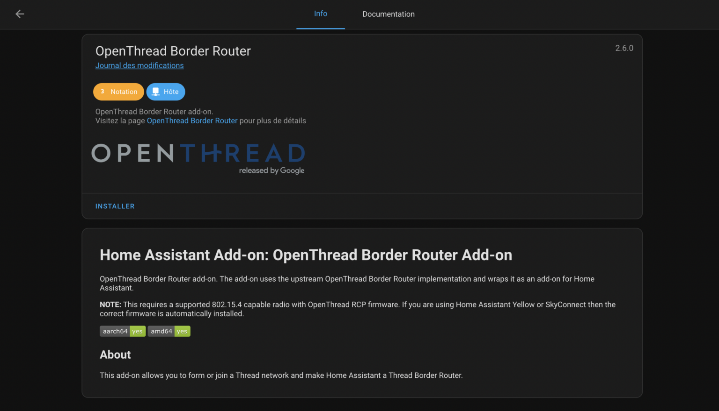Click the 'released by Google' text
Viewport: 719px width, 411px height.
point(272,170)
